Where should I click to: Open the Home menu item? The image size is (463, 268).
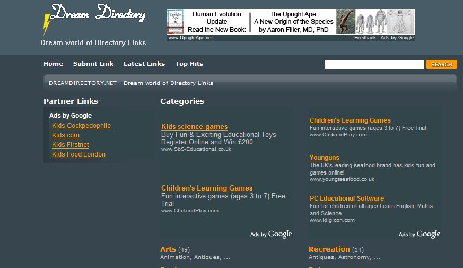click(54, 64)
